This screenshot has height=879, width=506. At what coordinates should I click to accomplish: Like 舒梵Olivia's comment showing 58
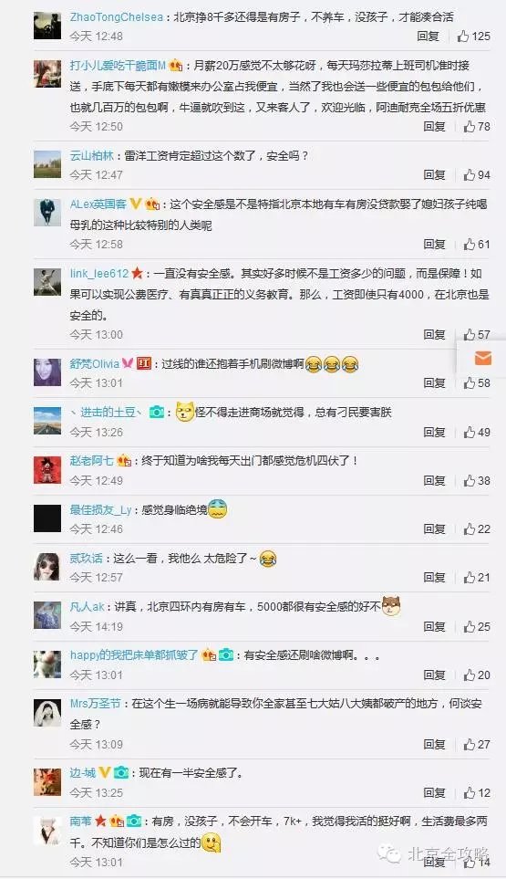point(469,382)
